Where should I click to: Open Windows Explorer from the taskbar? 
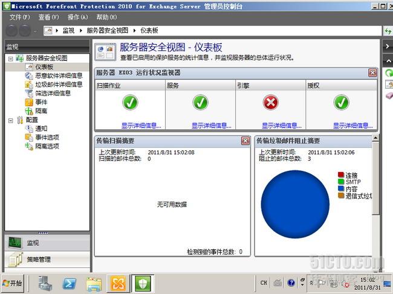(94, 284)
